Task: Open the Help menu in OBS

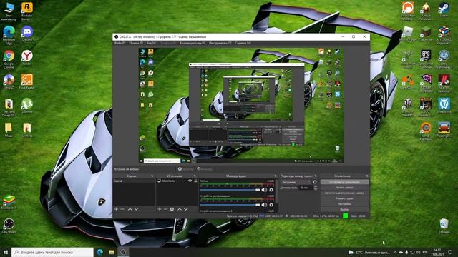Action: [x=243, y=43]
